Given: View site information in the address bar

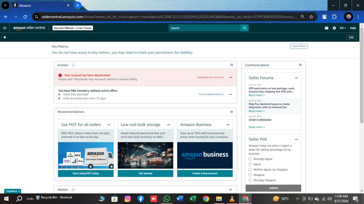Looking at the screenshot, I should point(36,17).
